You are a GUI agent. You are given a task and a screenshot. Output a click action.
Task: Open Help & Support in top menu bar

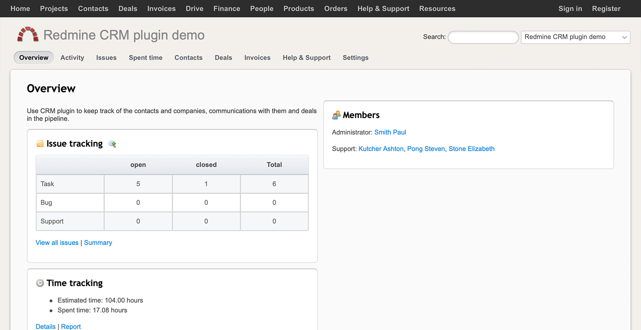383,8
